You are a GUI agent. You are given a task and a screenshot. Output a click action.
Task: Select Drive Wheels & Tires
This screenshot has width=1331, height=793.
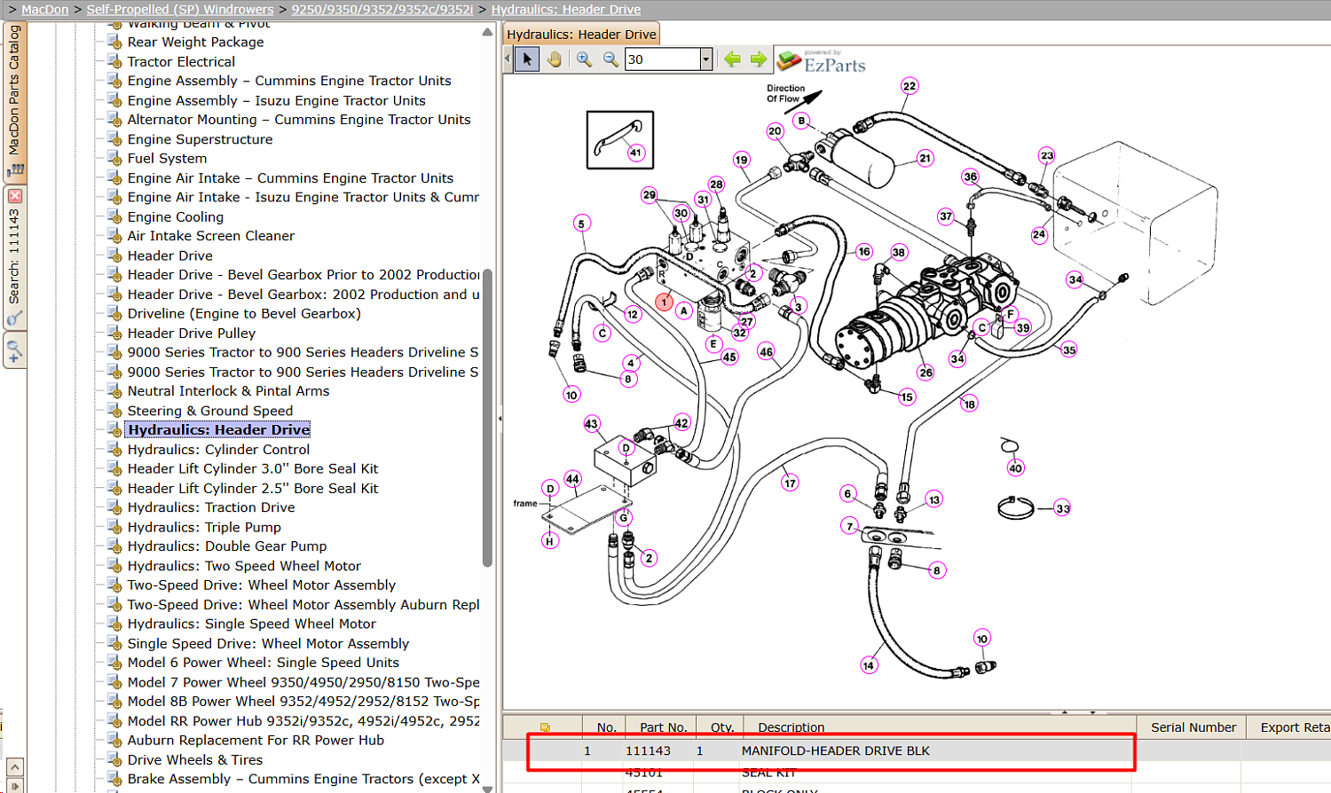tap(195, 760)
